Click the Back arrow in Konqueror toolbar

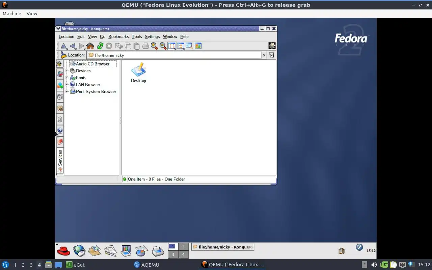[x=73, y=46]
